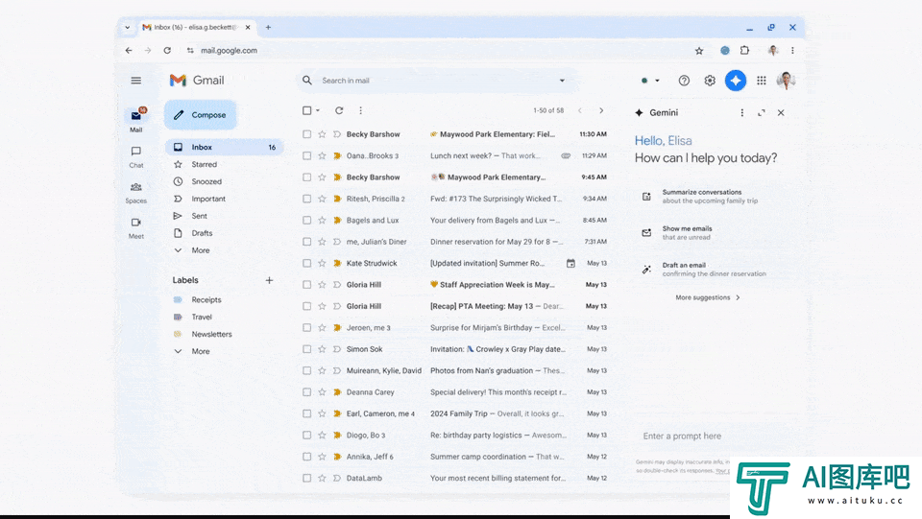Screen dimensions: 922x519
Task: Open Chrome three-dot menu
Action: coord(792,51)
